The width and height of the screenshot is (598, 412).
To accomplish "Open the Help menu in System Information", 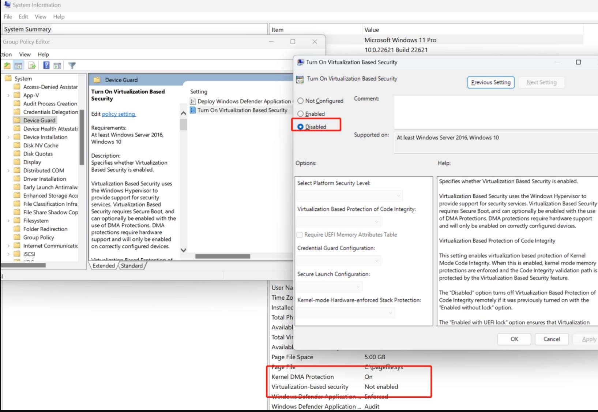I will point(59,16).
